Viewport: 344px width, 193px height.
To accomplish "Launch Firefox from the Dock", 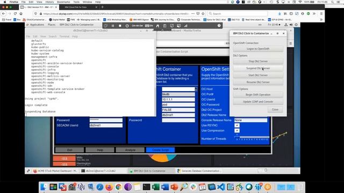I will coord(109,187).
